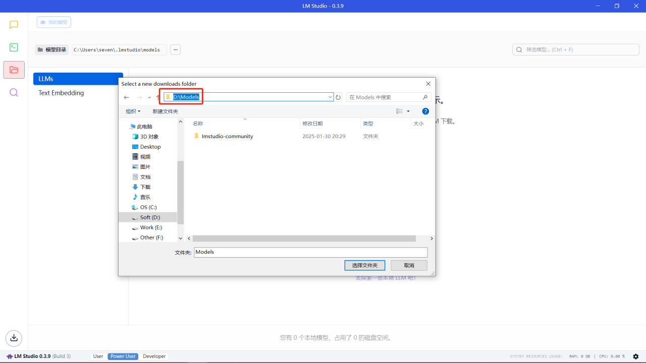
Task: Select 音乐 in navigation tree
Action: [x=145, y=197]
